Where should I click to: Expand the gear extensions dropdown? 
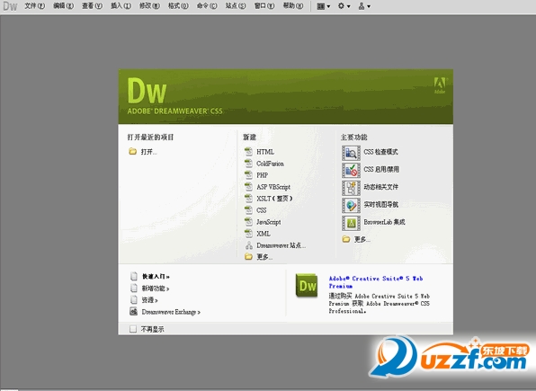(344, 6)
